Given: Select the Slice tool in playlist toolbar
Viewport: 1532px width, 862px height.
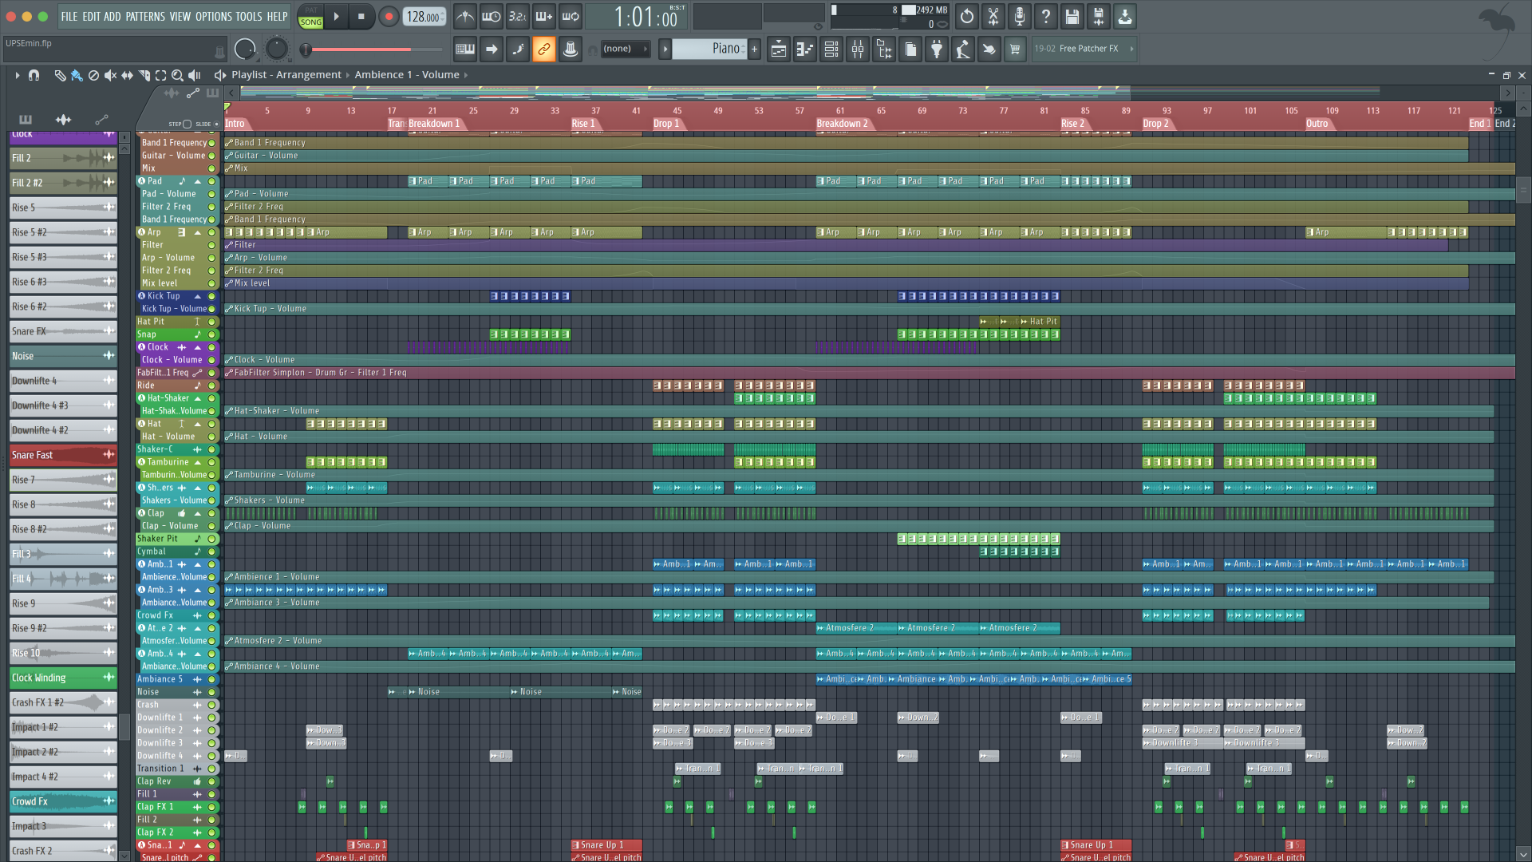Looking at the screenshot, I should coord(144,75).
